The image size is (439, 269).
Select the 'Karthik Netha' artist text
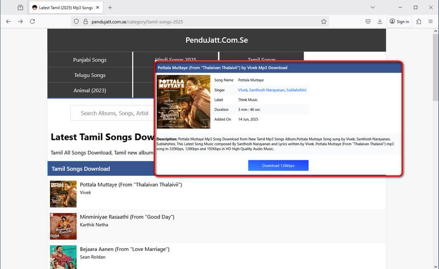click(94, 225)
